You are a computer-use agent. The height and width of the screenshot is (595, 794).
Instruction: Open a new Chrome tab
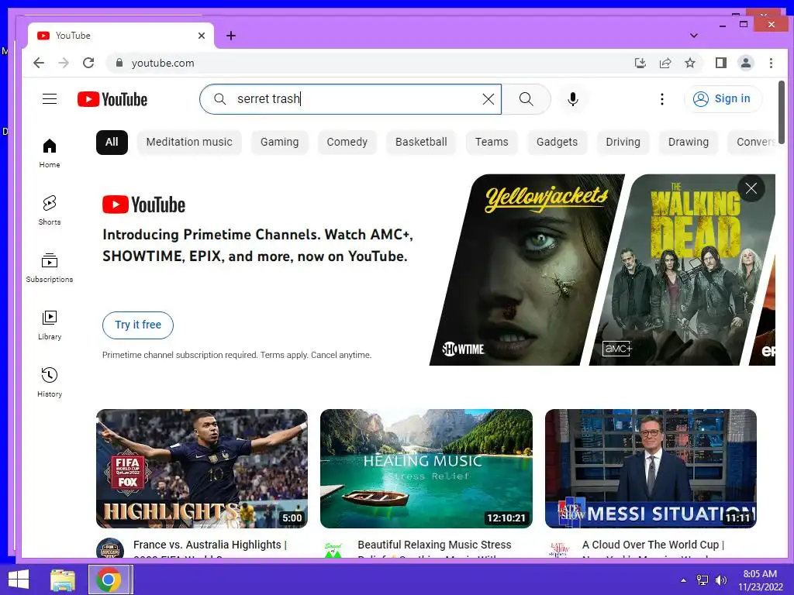[x=231, y=36]
